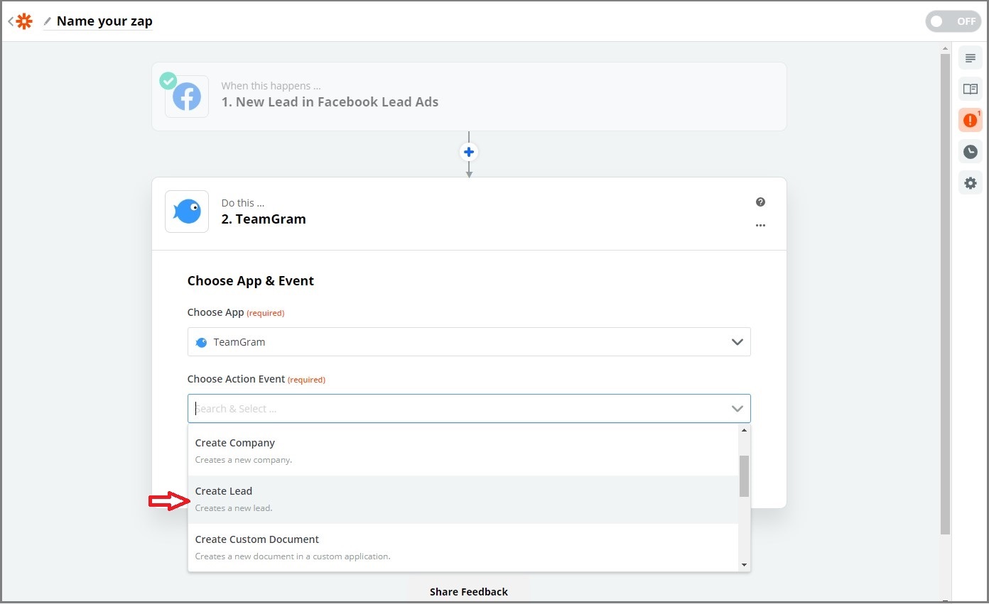The height and width of the screenshot is (604, 989).
Task: Select 'Create Lead' action event
Action: (x=463, y=500)
